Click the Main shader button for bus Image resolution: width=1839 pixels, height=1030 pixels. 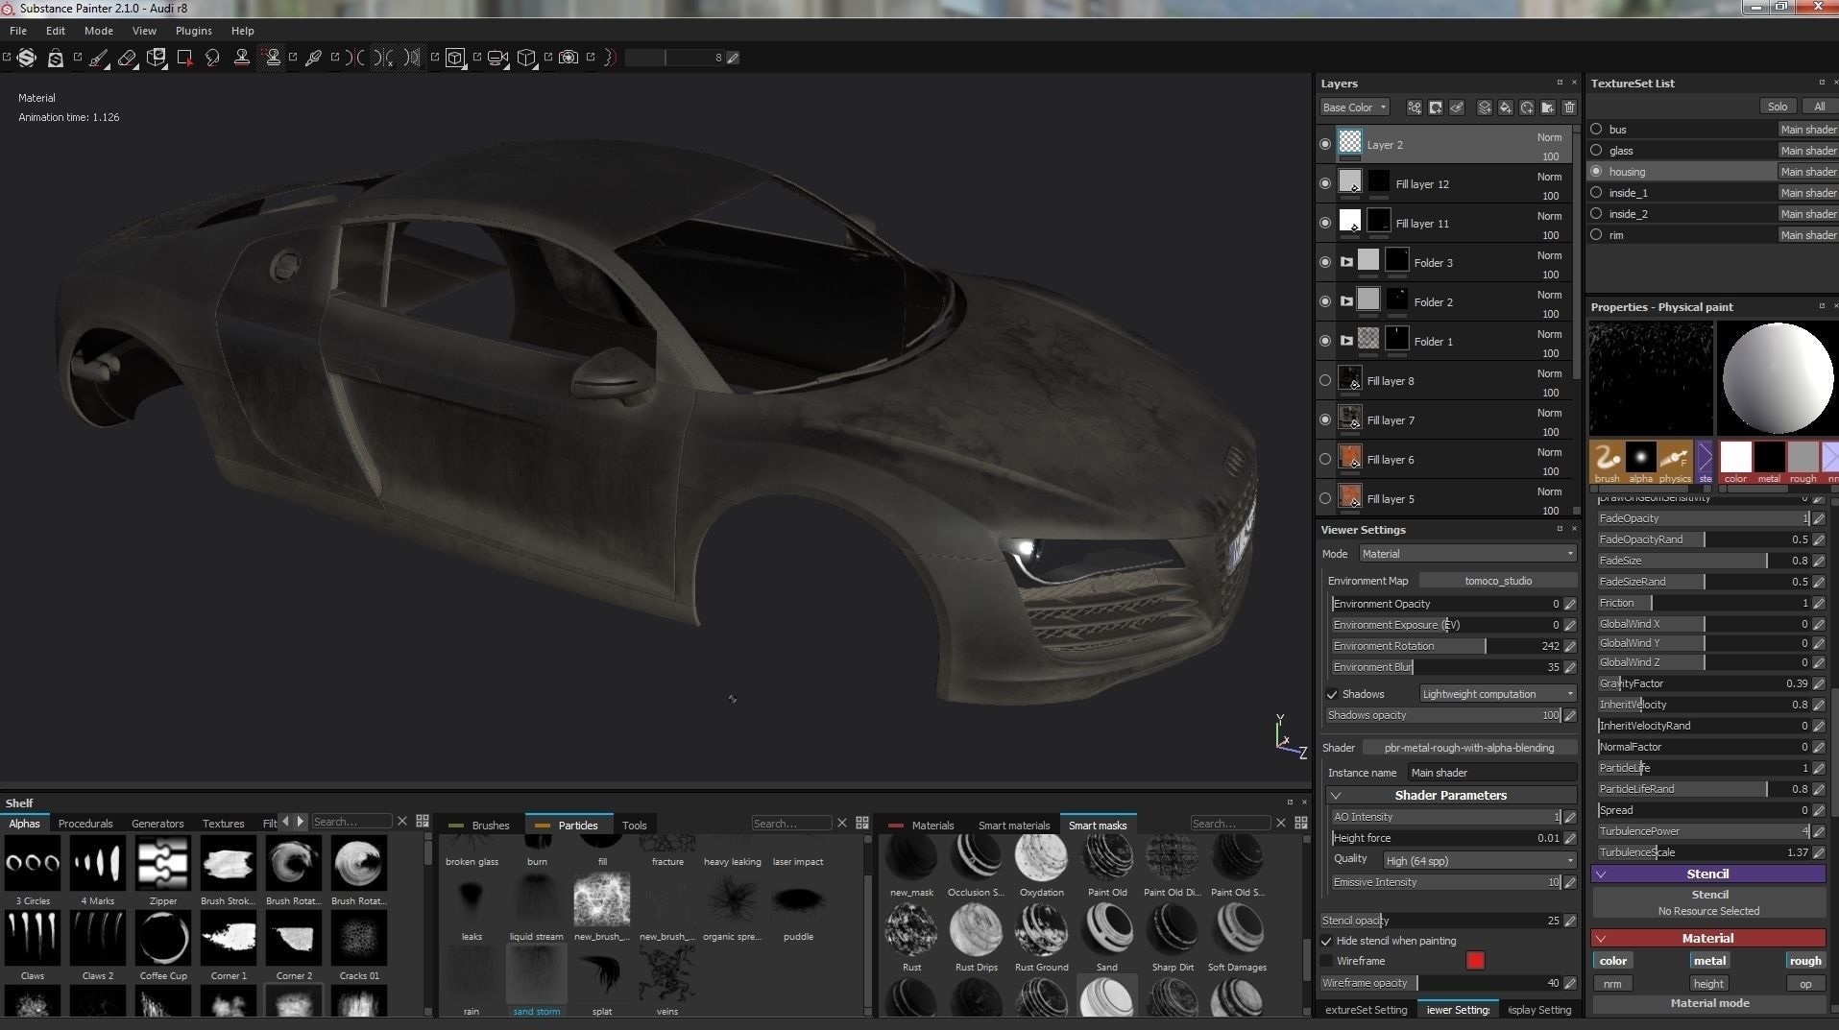[1807, 130]
